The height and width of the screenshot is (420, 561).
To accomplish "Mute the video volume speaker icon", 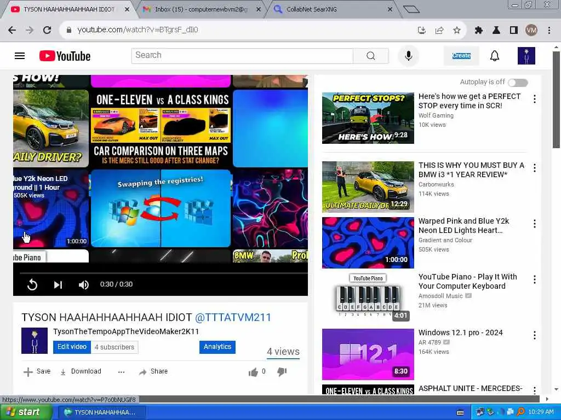I will 84,284.
